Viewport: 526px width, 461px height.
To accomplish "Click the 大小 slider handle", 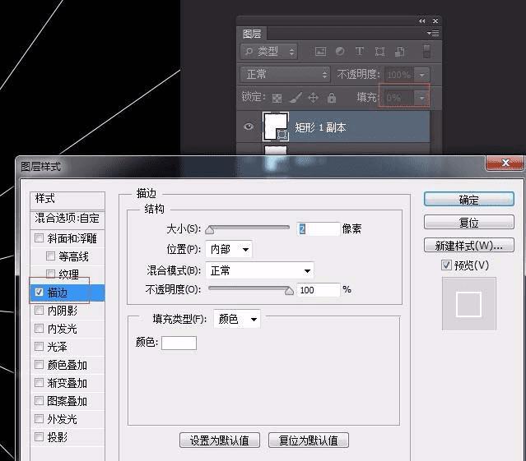I will 210,229.
